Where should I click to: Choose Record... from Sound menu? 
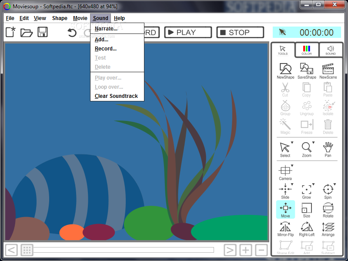tap(117, 49)
